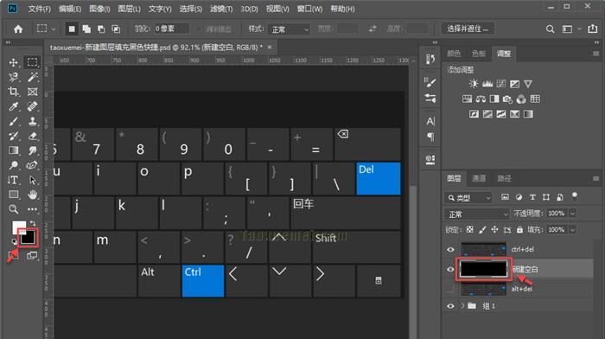Open the layer blend mode 正常 dropdown

477,214
